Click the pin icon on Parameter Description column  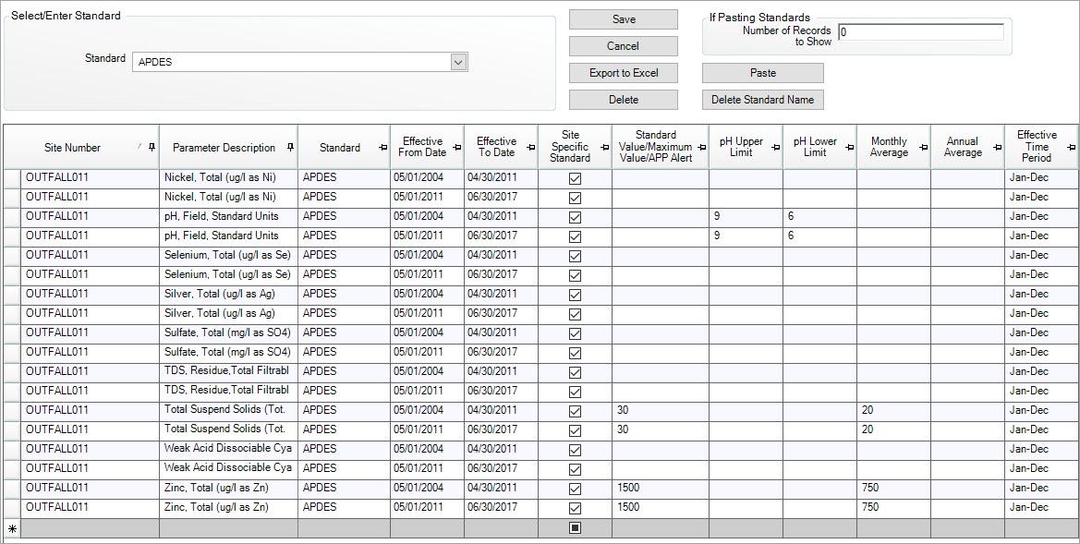point(290,148)
